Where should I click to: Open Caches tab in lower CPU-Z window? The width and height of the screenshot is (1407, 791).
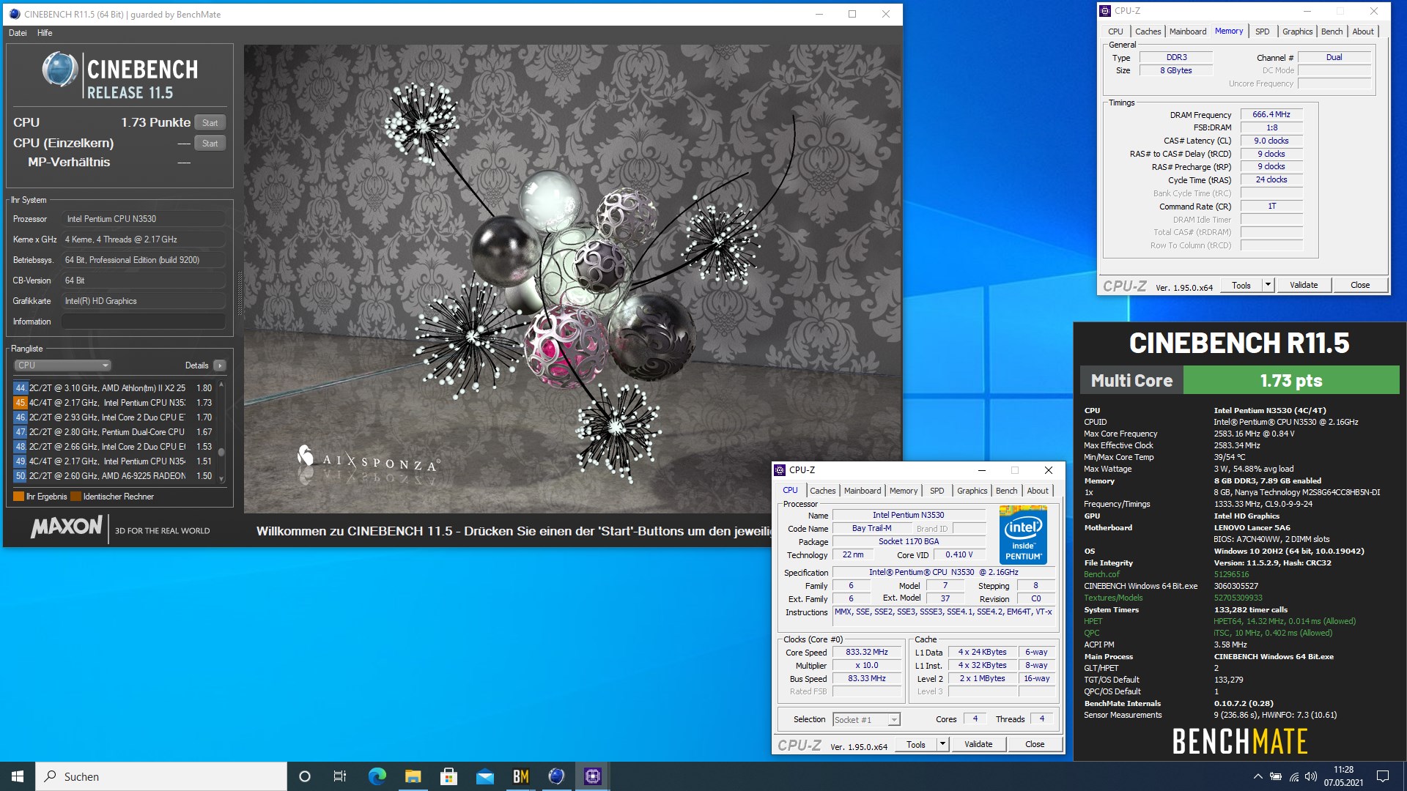[x=822, y=491]
